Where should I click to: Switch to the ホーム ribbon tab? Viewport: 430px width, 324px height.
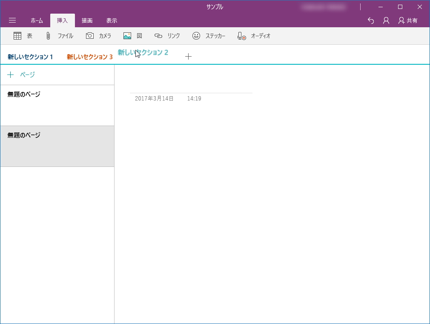coord(37,20)
